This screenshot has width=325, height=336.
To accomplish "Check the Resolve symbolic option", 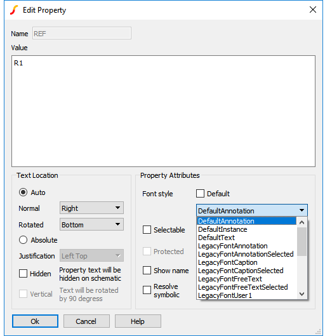I will 147,290.
